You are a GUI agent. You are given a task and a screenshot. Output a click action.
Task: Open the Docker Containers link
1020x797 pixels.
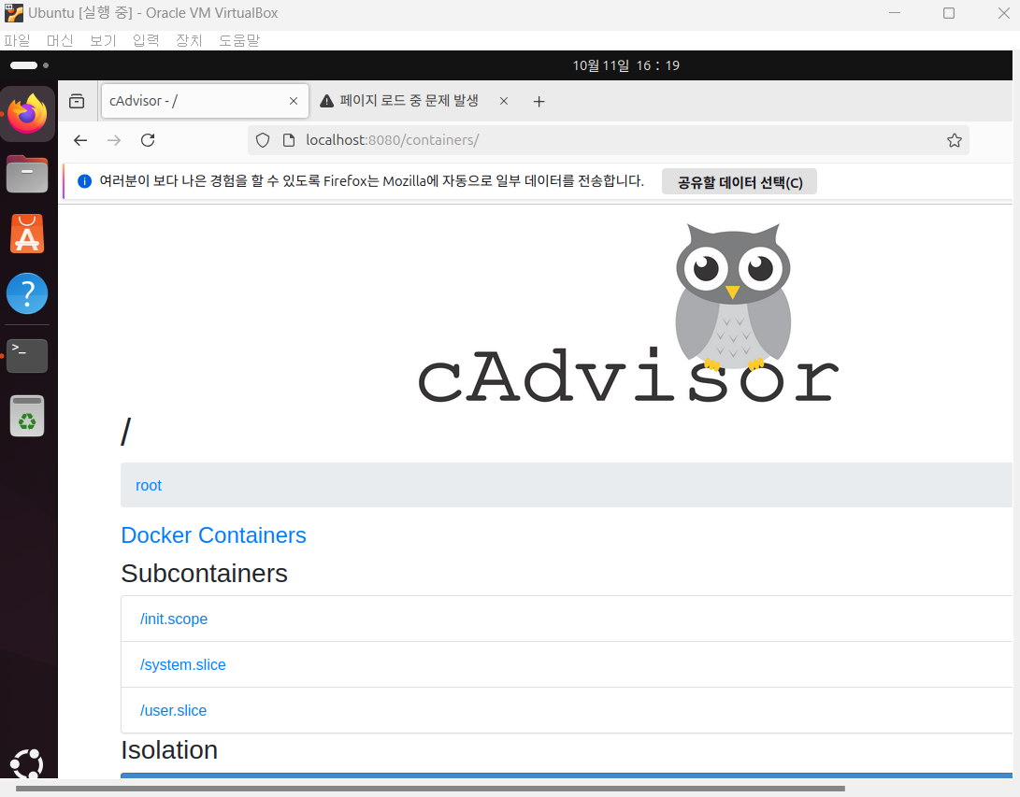[x=213, y=535]
